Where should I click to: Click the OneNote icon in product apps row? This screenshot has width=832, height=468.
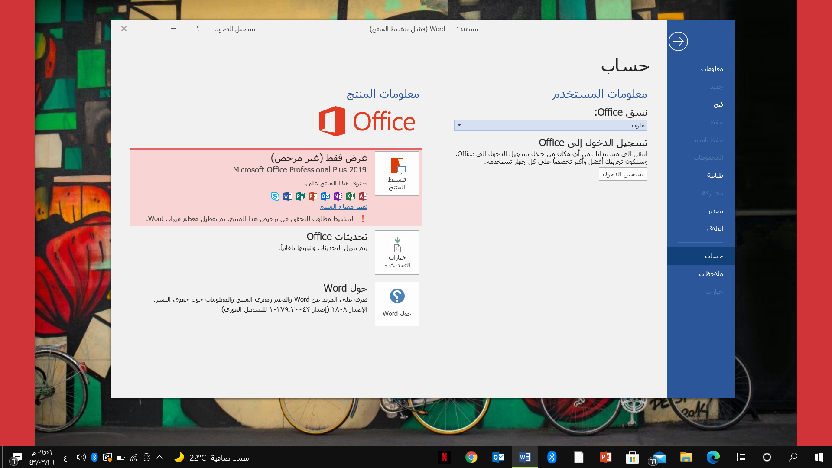click(338, 196)
